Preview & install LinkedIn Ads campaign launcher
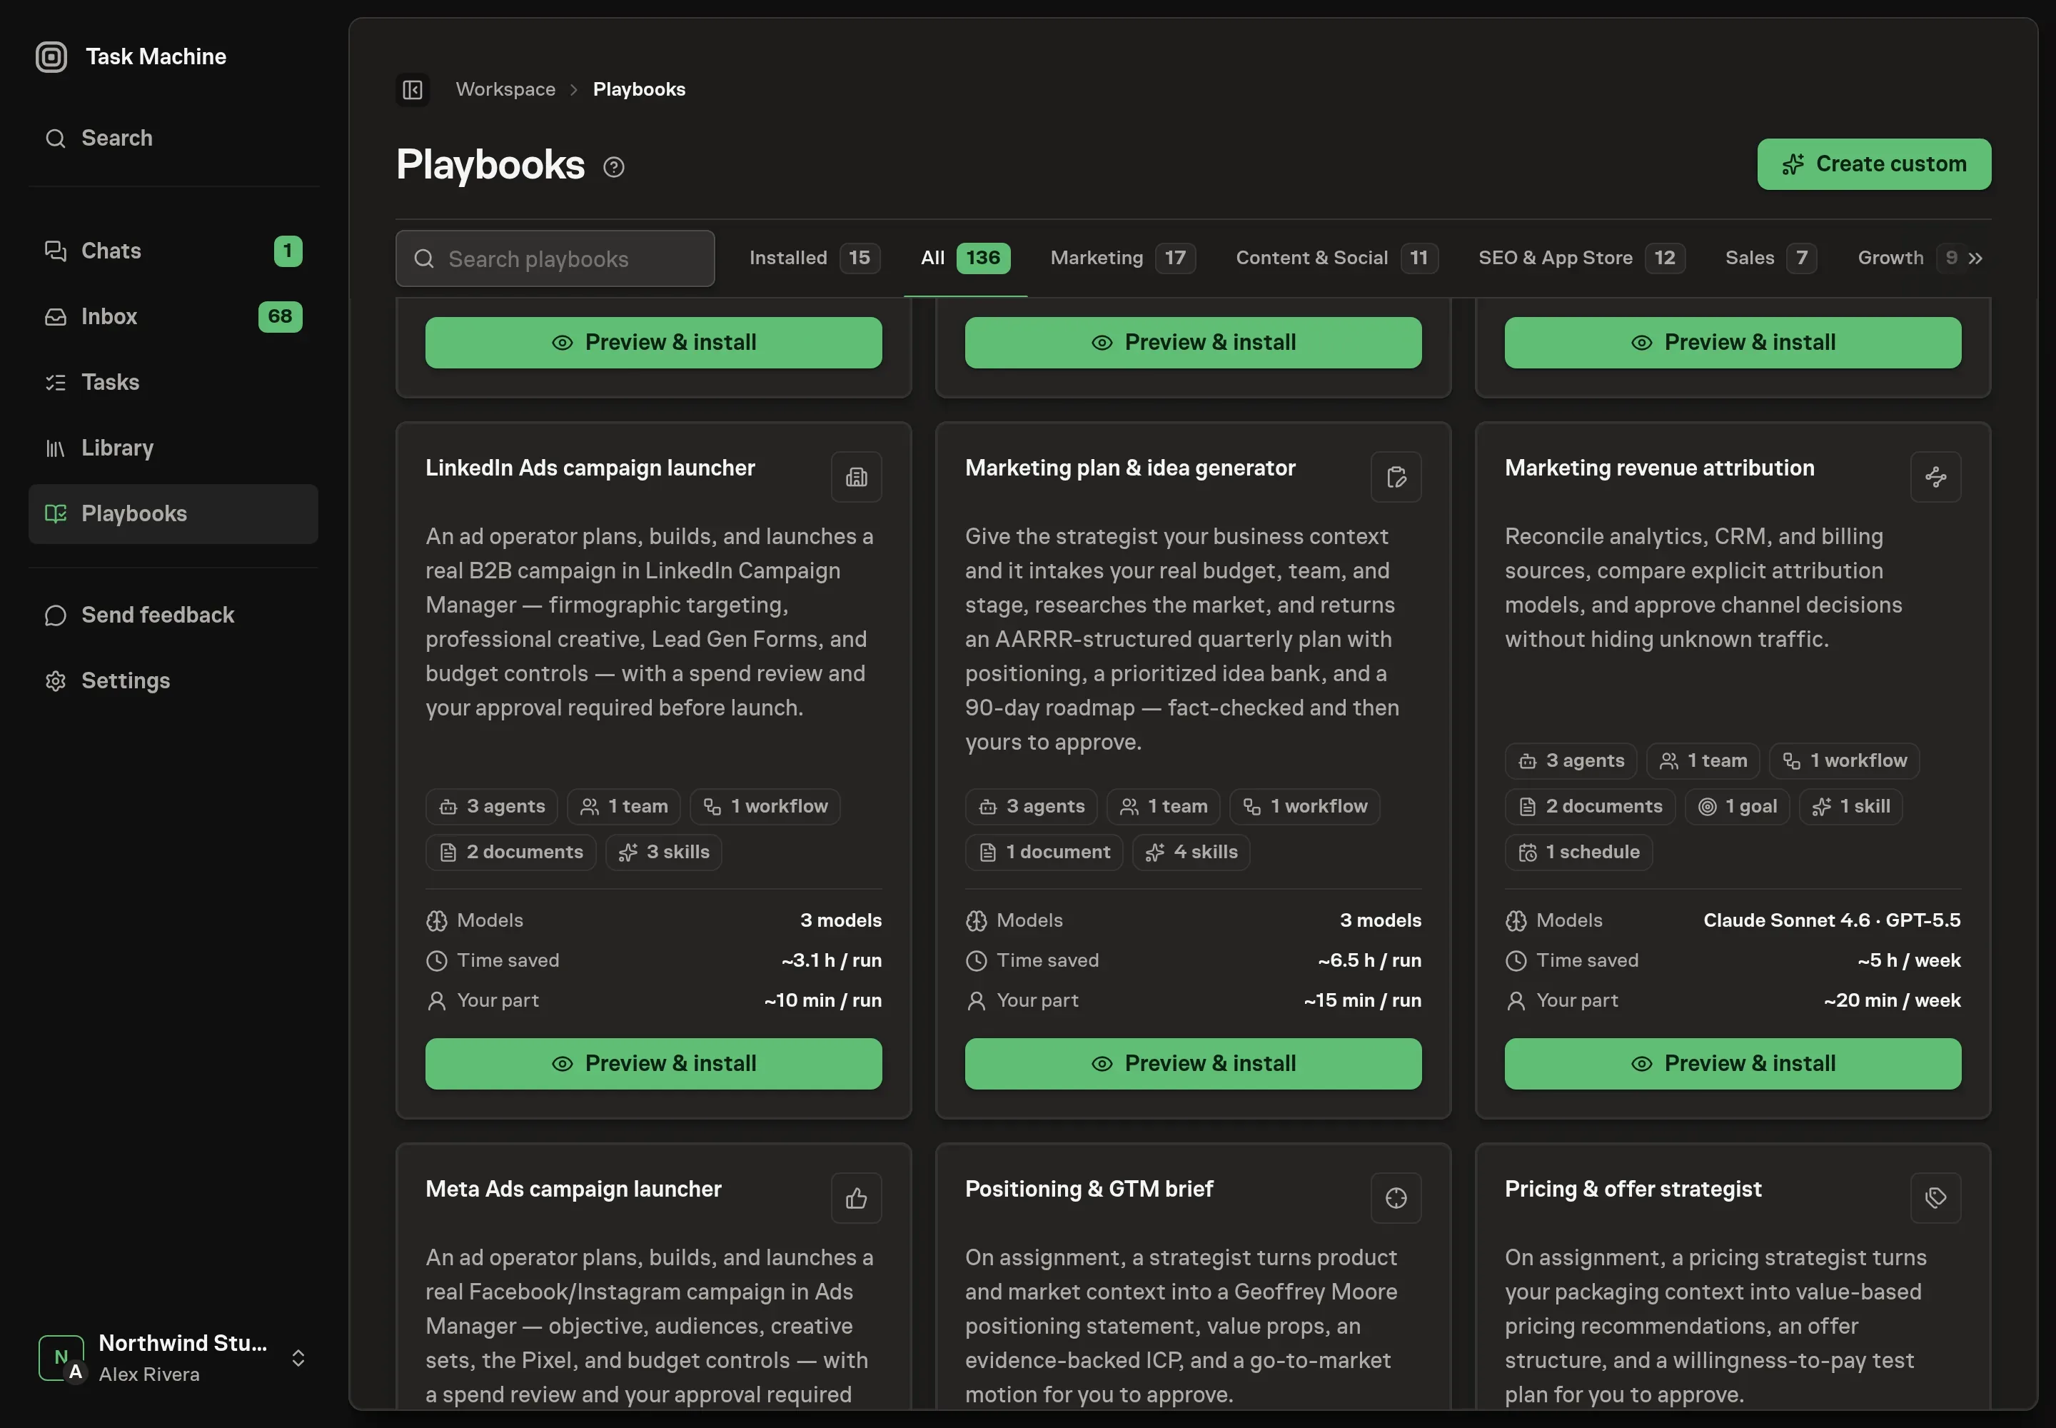 pyautogui.click(x=653, y=1064)
